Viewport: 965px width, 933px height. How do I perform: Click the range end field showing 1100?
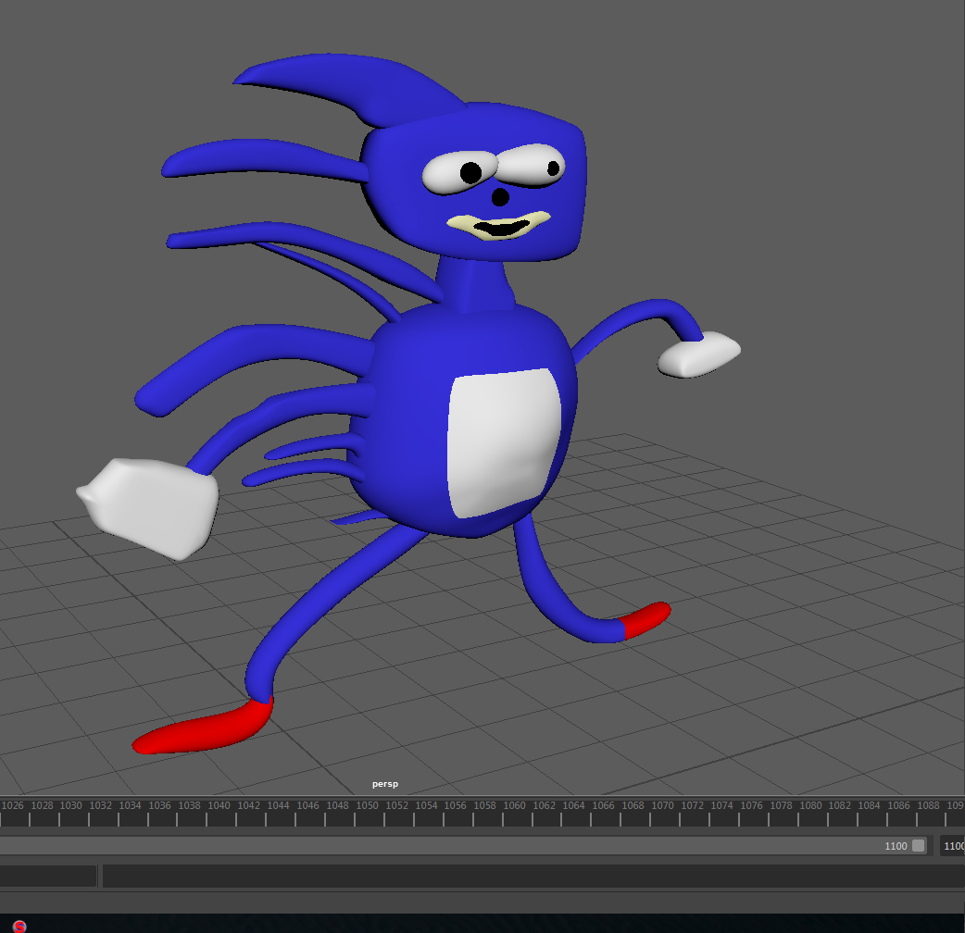(953, 846)
